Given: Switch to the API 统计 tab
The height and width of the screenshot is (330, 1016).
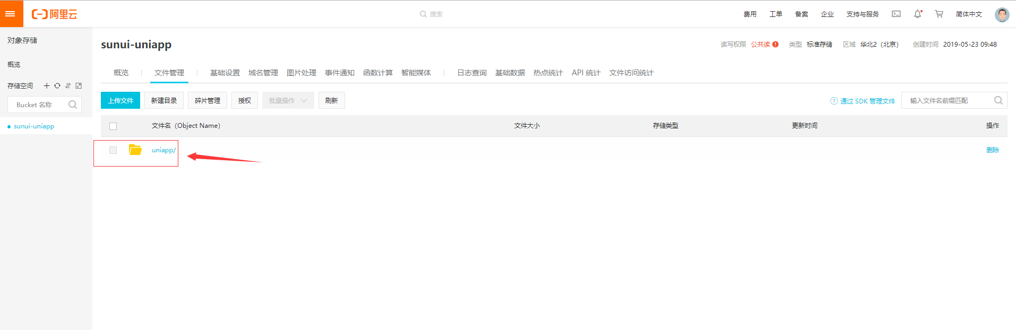Looking at the screenshot, I should pos(586,73).
